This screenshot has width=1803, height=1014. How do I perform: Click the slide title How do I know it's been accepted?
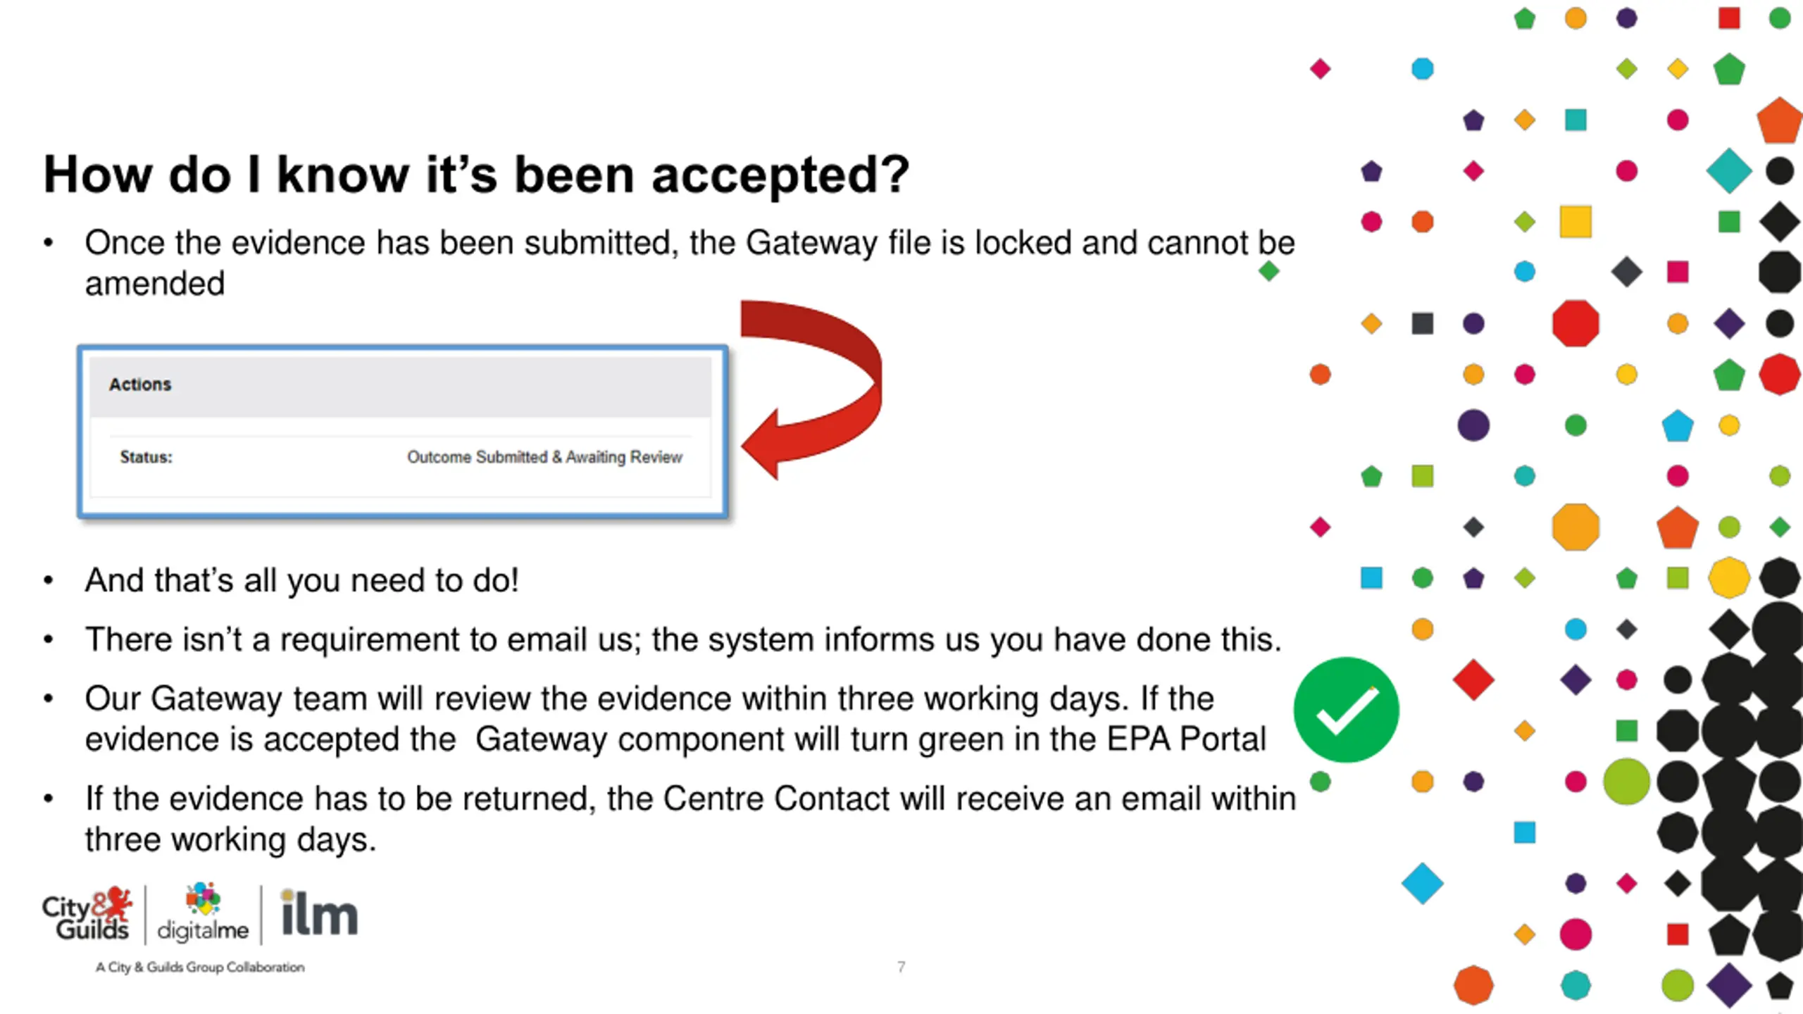click(x=476, y=174)
